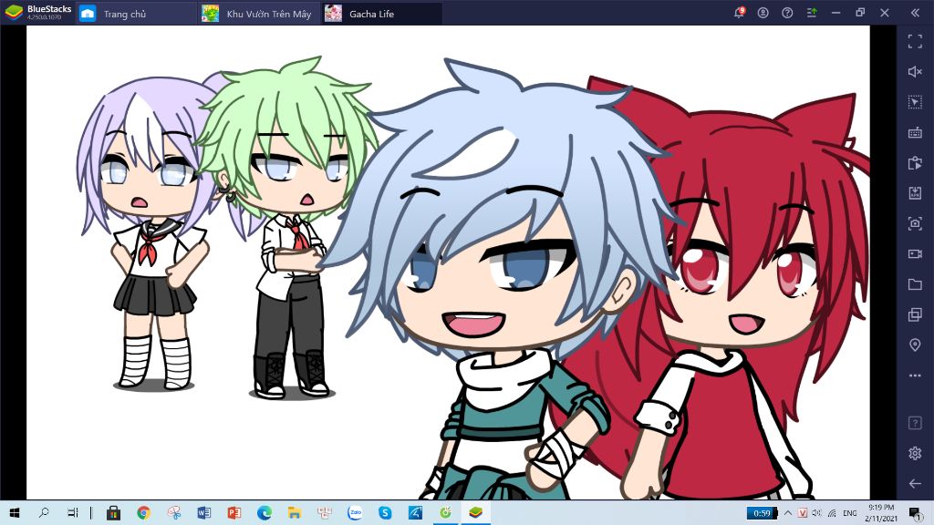This screenshot has width=934, height=525.
Task: Open the BlueStacks account profile icon
Action: point(763,13)
